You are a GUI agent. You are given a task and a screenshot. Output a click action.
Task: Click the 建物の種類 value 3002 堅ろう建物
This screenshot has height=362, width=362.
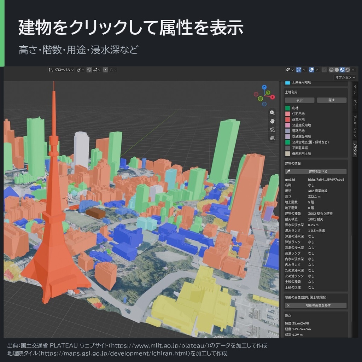[320, 214]
